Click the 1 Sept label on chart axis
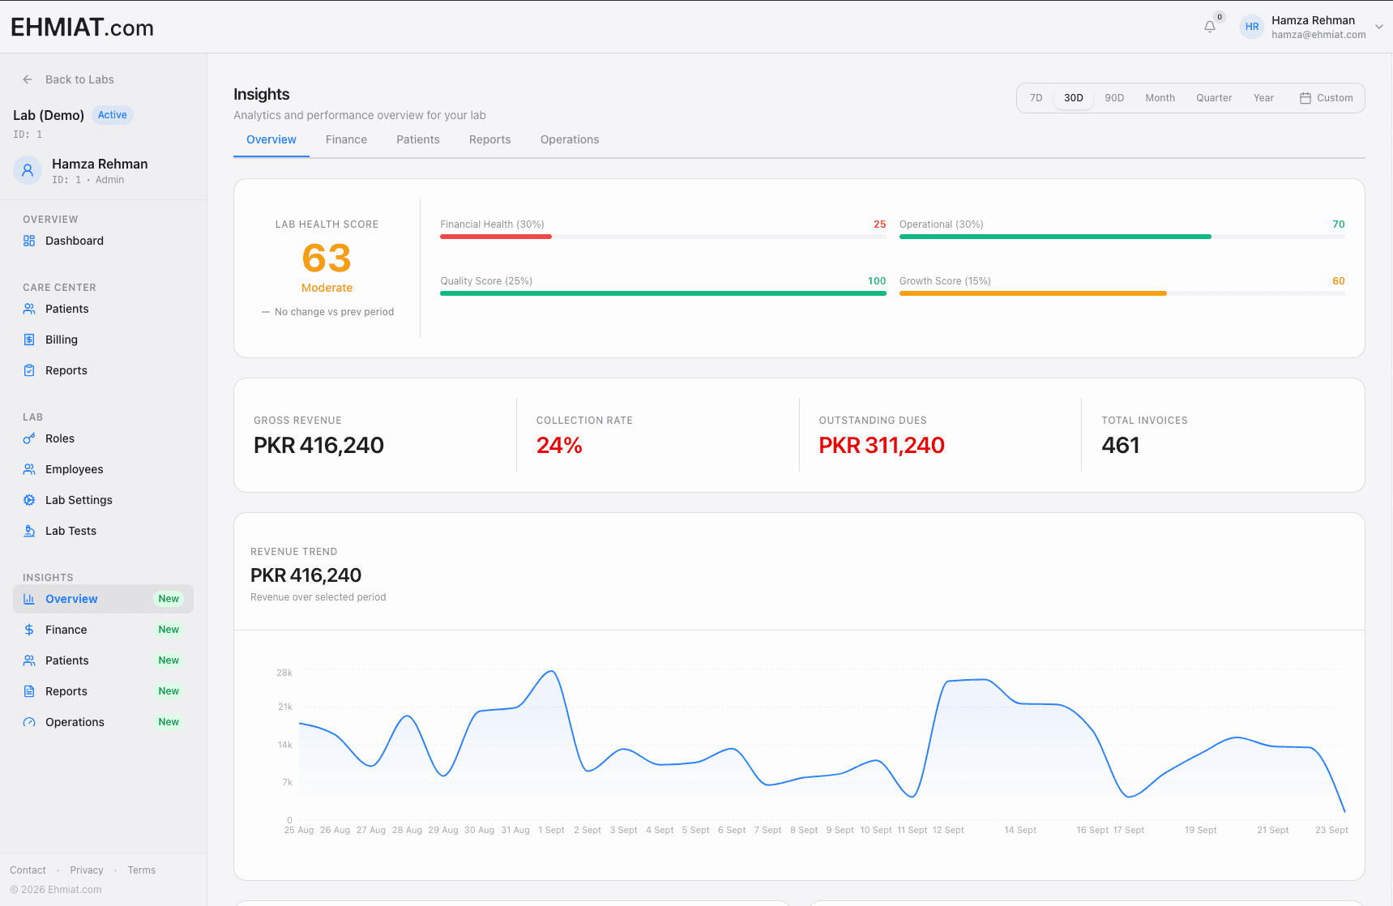This screenshot has height=906, width=1393. pyautogui.click(x=551, y=830)
